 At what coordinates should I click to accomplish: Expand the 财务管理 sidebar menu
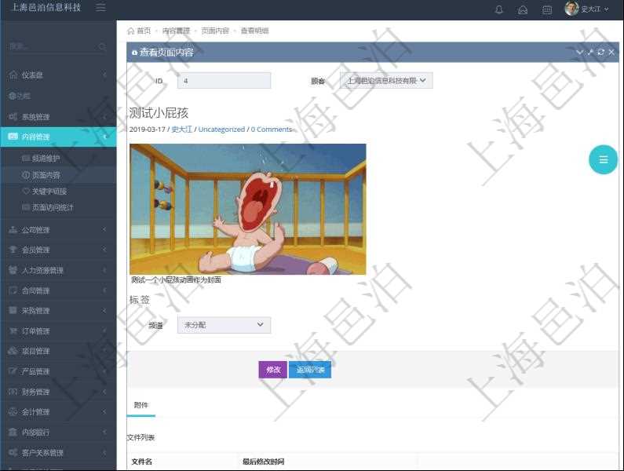[x=58, y=392]
